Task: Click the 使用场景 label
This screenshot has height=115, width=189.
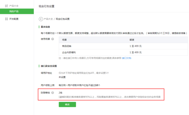Action: tap(45, 39)
